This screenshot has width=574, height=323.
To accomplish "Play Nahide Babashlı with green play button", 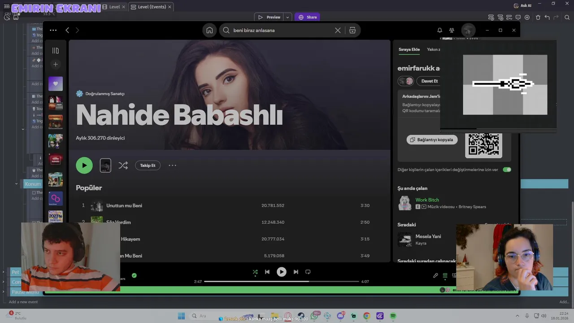I will [x=84, y=165].
